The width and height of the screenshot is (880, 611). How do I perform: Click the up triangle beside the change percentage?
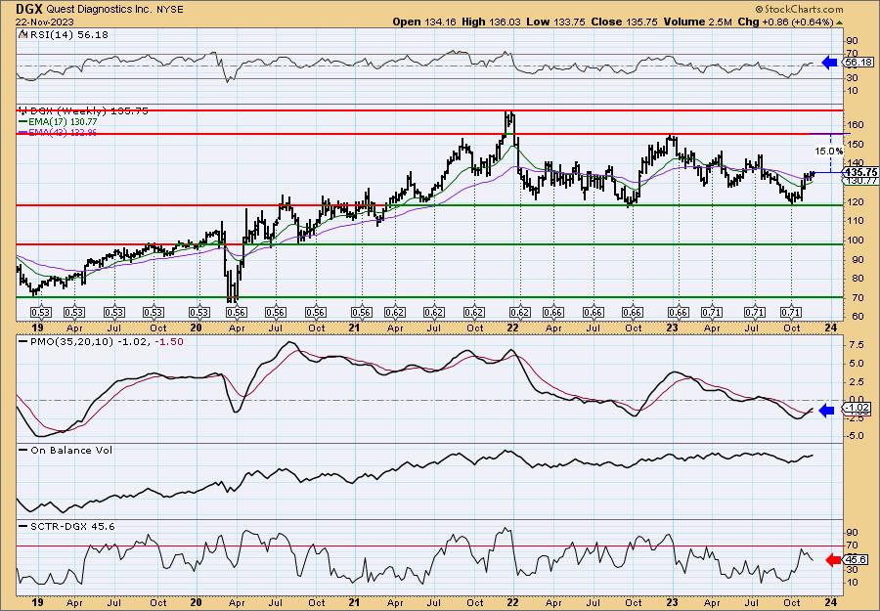pyautogui.click(x=839, y=22)
